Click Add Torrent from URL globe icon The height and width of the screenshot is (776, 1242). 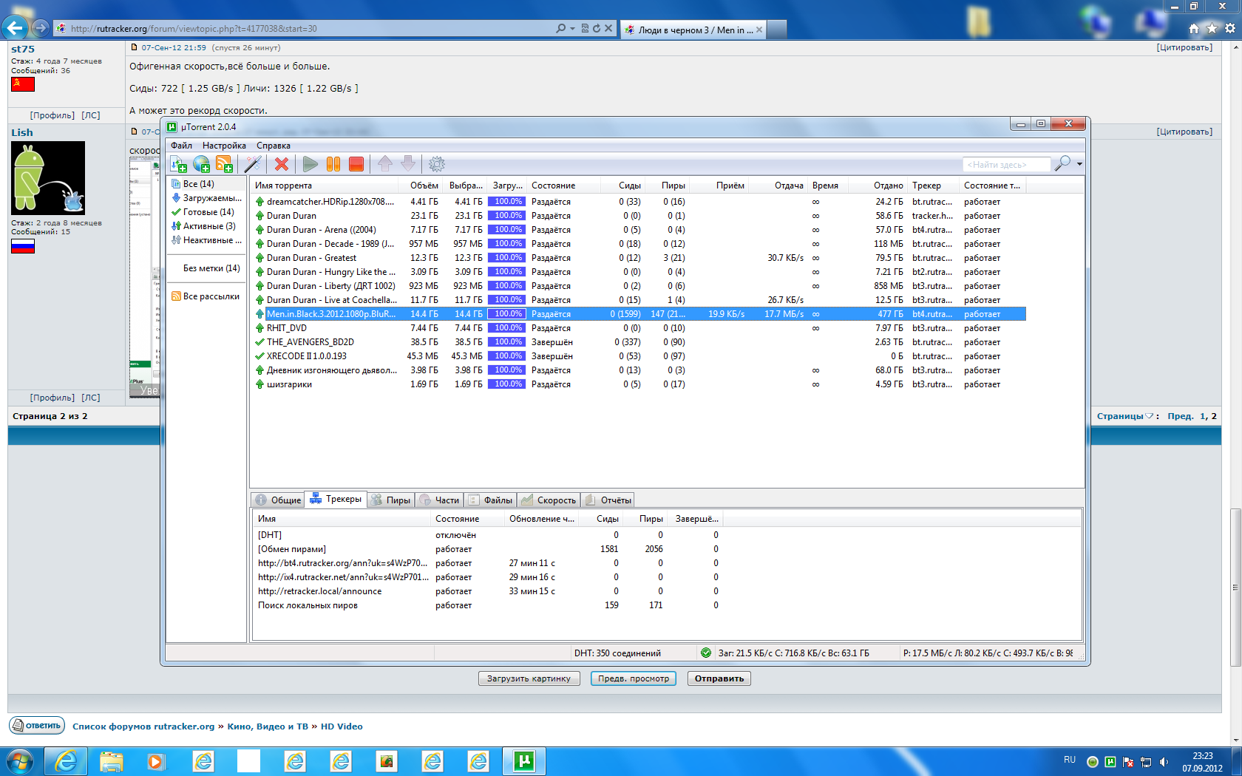point(201,164)
